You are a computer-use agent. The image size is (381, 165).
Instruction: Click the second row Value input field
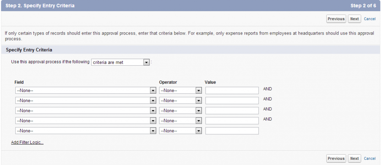click(232, 100)
